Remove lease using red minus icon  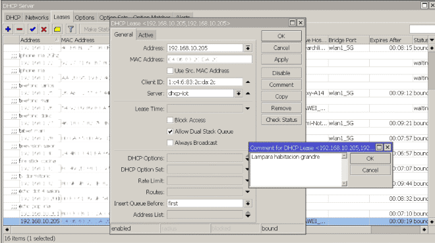[20, 29]
